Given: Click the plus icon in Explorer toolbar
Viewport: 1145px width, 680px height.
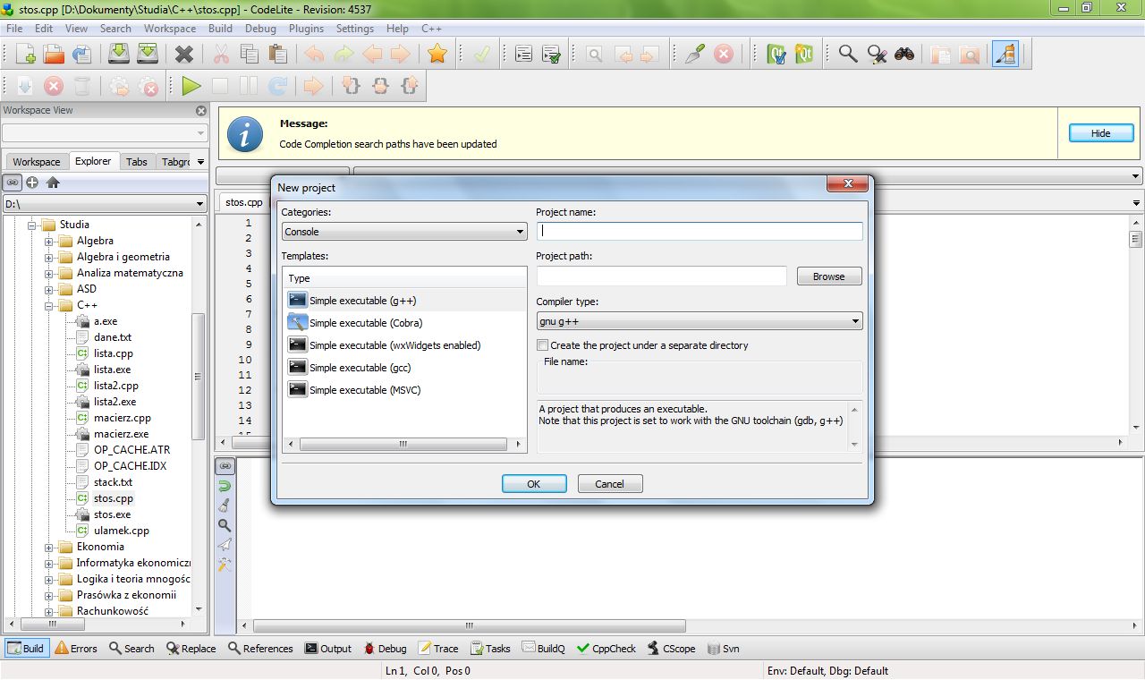Looking at the screenshot, I should click(x=32, y=183).
